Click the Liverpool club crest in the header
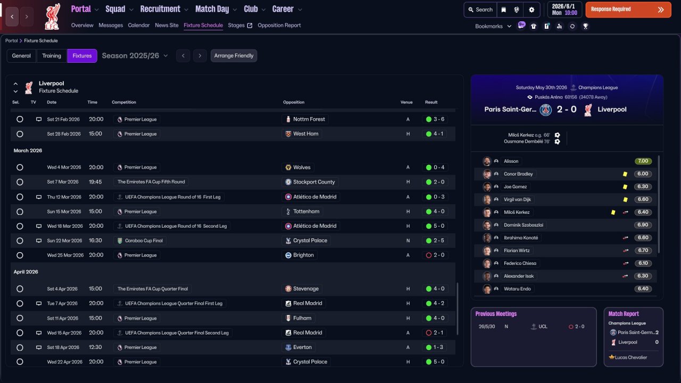The width and height of the screenshot is (681, 383). coord(52,16)
